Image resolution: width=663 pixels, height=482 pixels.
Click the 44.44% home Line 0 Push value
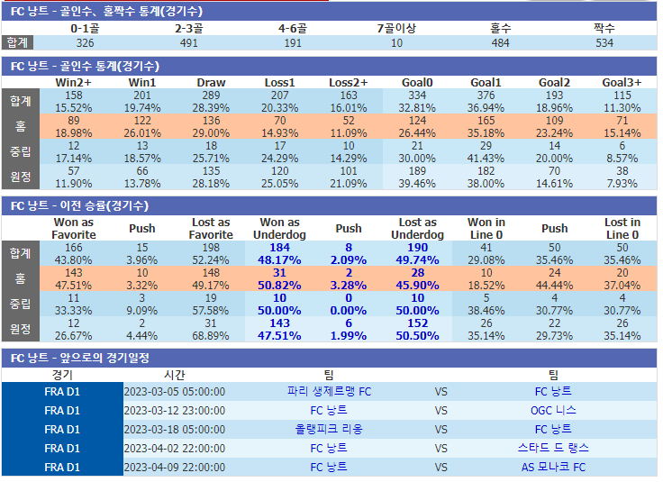click(554, 286)
